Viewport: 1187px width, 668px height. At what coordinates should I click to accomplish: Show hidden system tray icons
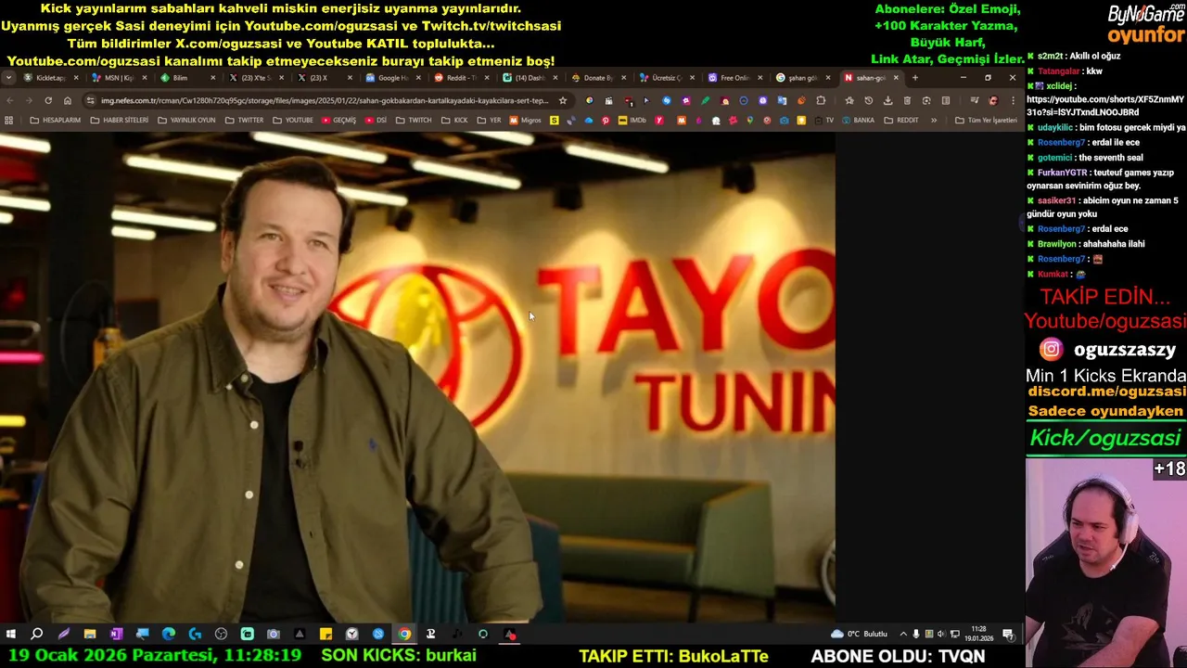(x=903, y=635)
